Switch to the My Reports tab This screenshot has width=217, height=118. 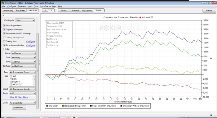tap(87, 10)
